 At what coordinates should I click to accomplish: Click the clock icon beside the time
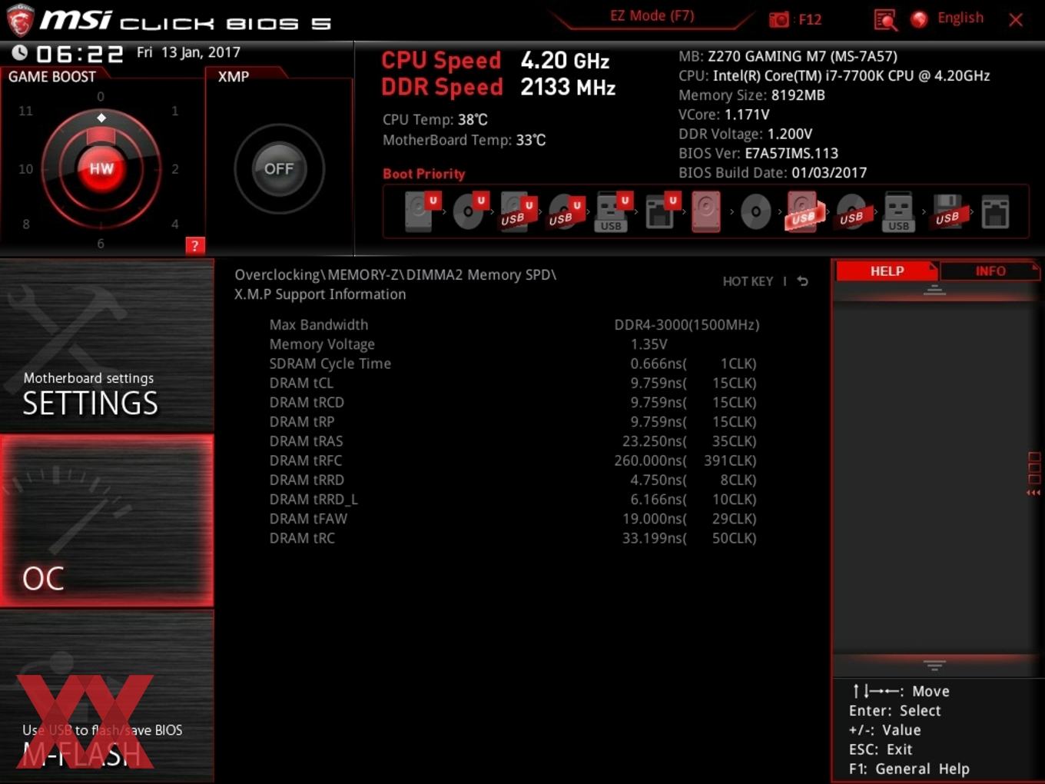click(20, 53)
